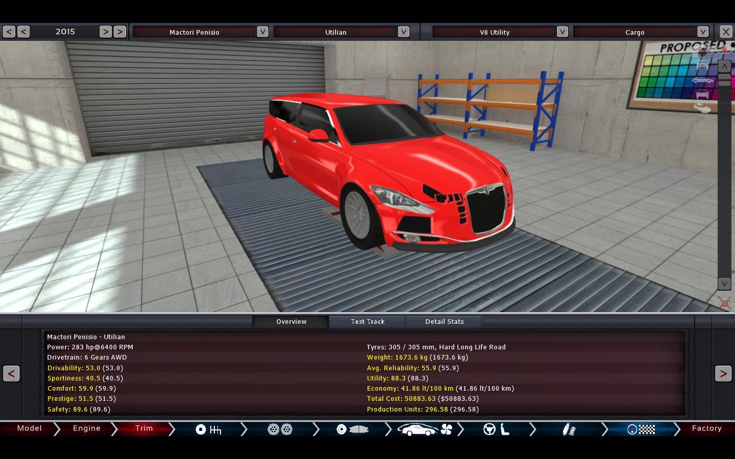Expand the Cargo variant dropdown
This screenshot has height=459, width=735.
[x=703, y=32]
